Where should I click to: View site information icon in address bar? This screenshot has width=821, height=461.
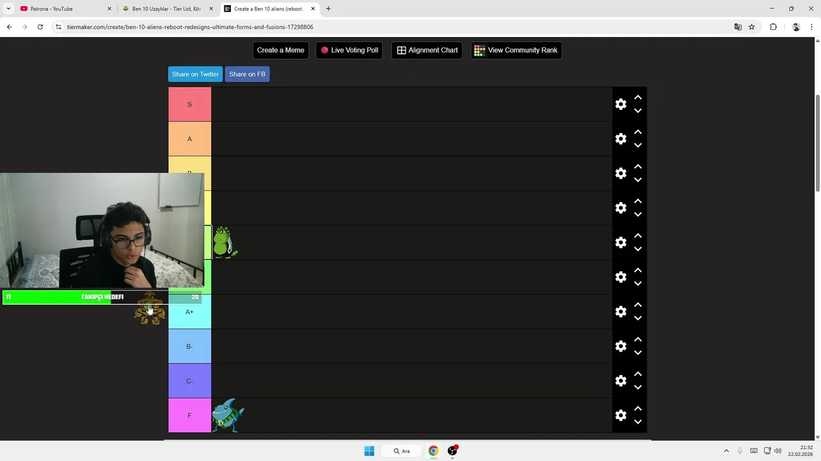tap(58, 27)
